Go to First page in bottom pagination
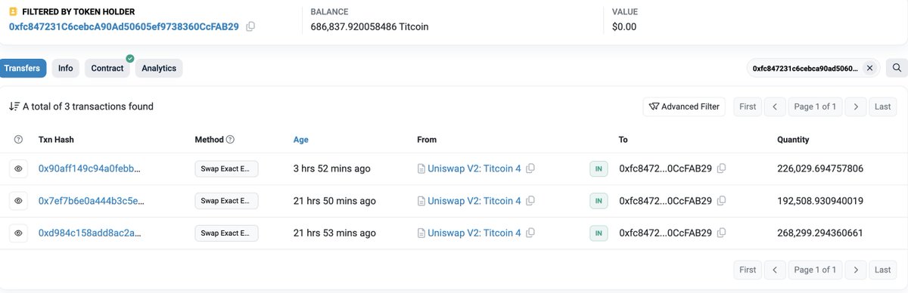The image size is (908, 293). 748,270
